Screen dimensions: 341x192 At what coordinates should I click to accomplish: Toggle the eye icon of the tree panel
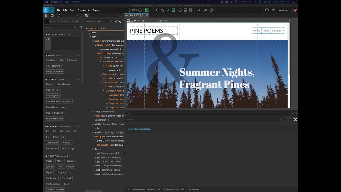(x=118, y=15)
